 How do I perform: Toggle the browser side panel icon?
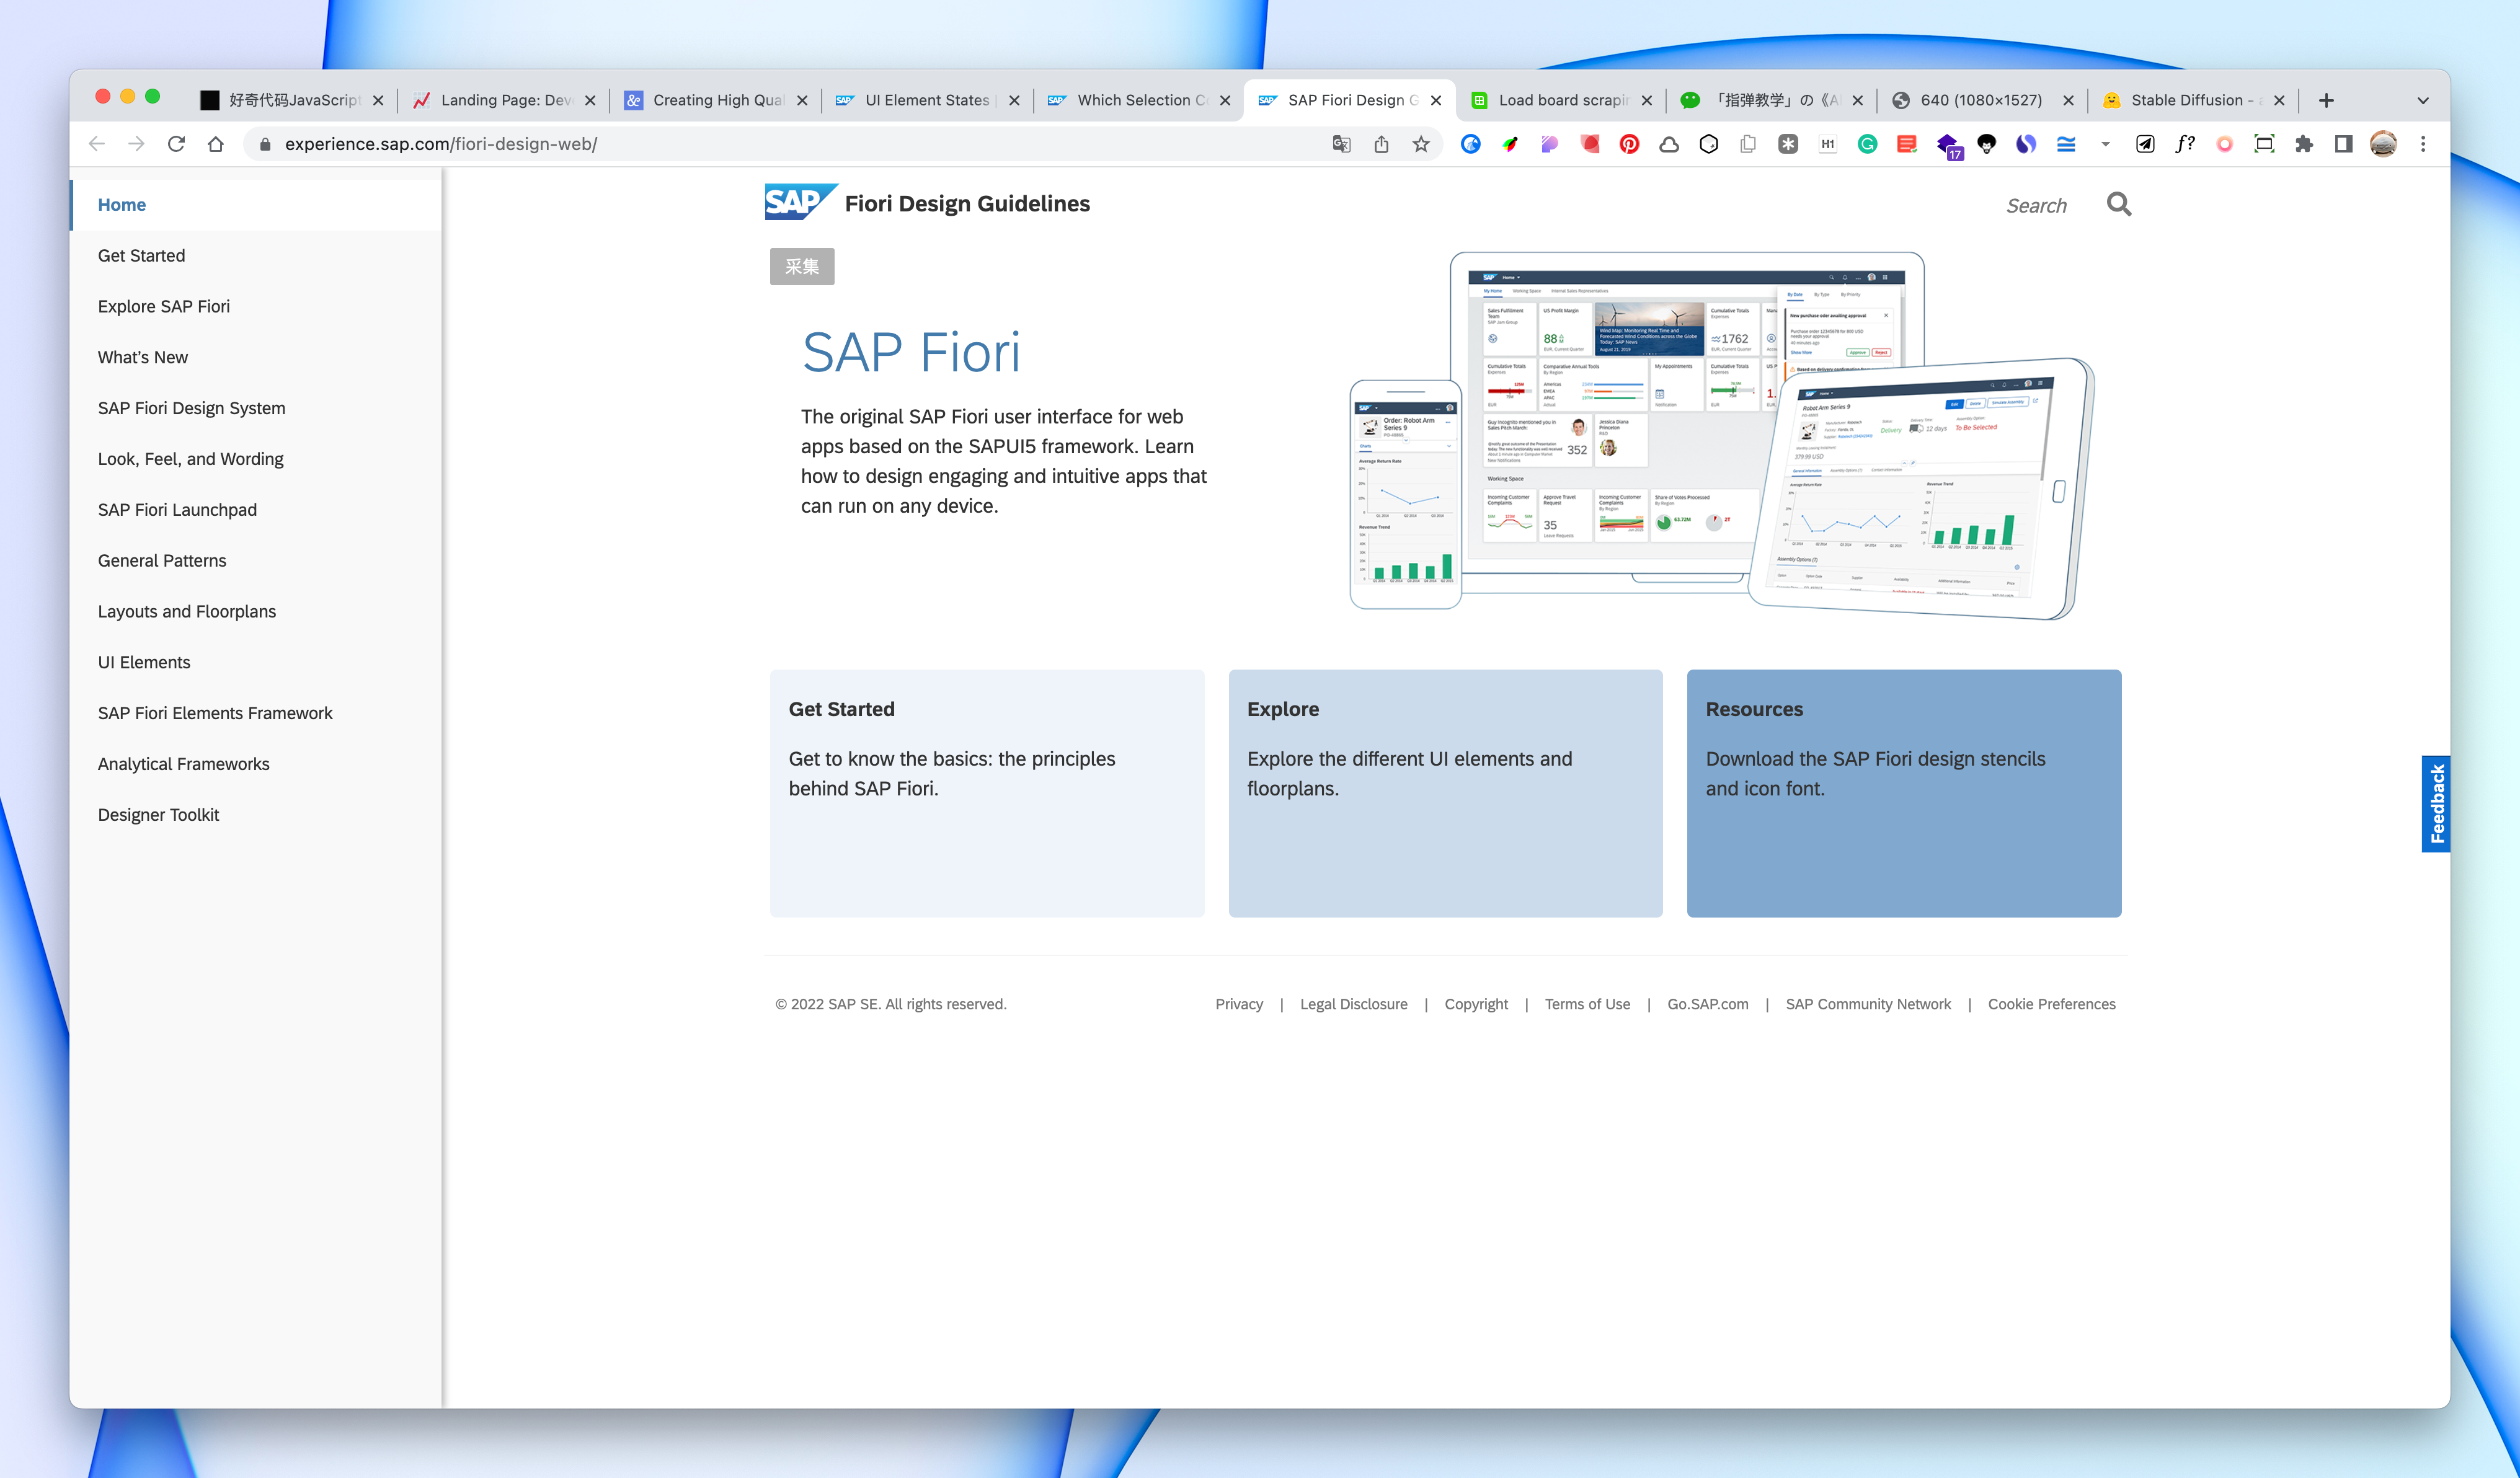[2343, 144]
